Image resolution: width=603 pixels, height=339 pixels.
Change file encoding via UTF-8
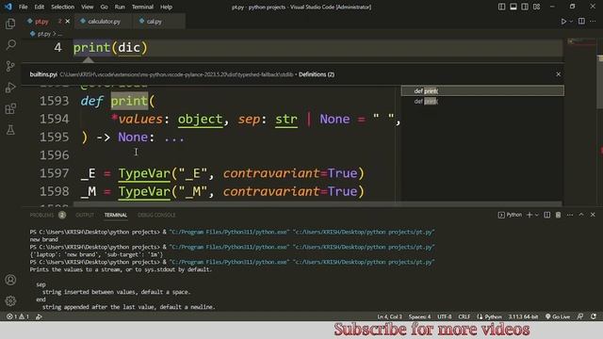[x=444, y=316]
